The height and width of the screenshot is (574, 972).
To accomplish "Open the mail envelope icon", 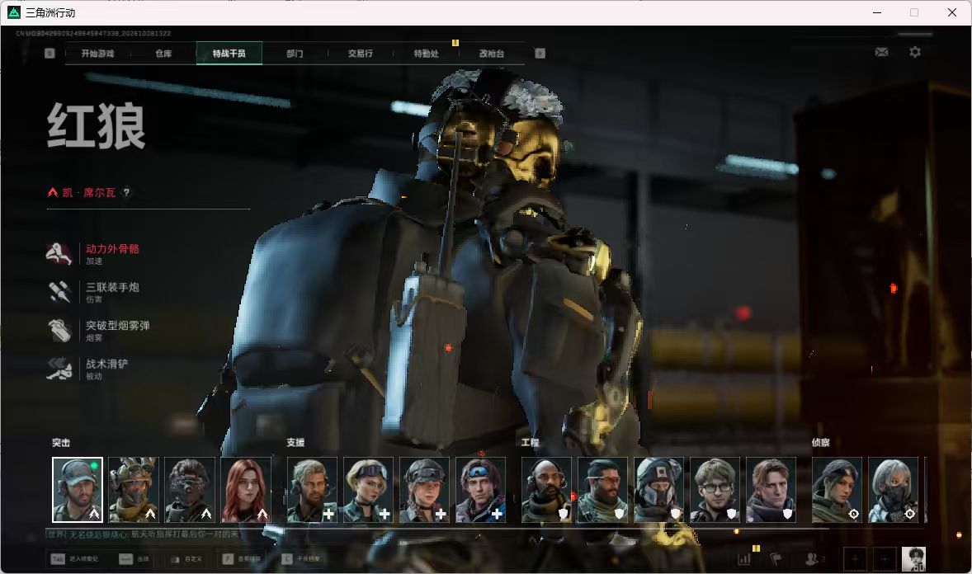I will pyautogui.click(x=881, y=52).
